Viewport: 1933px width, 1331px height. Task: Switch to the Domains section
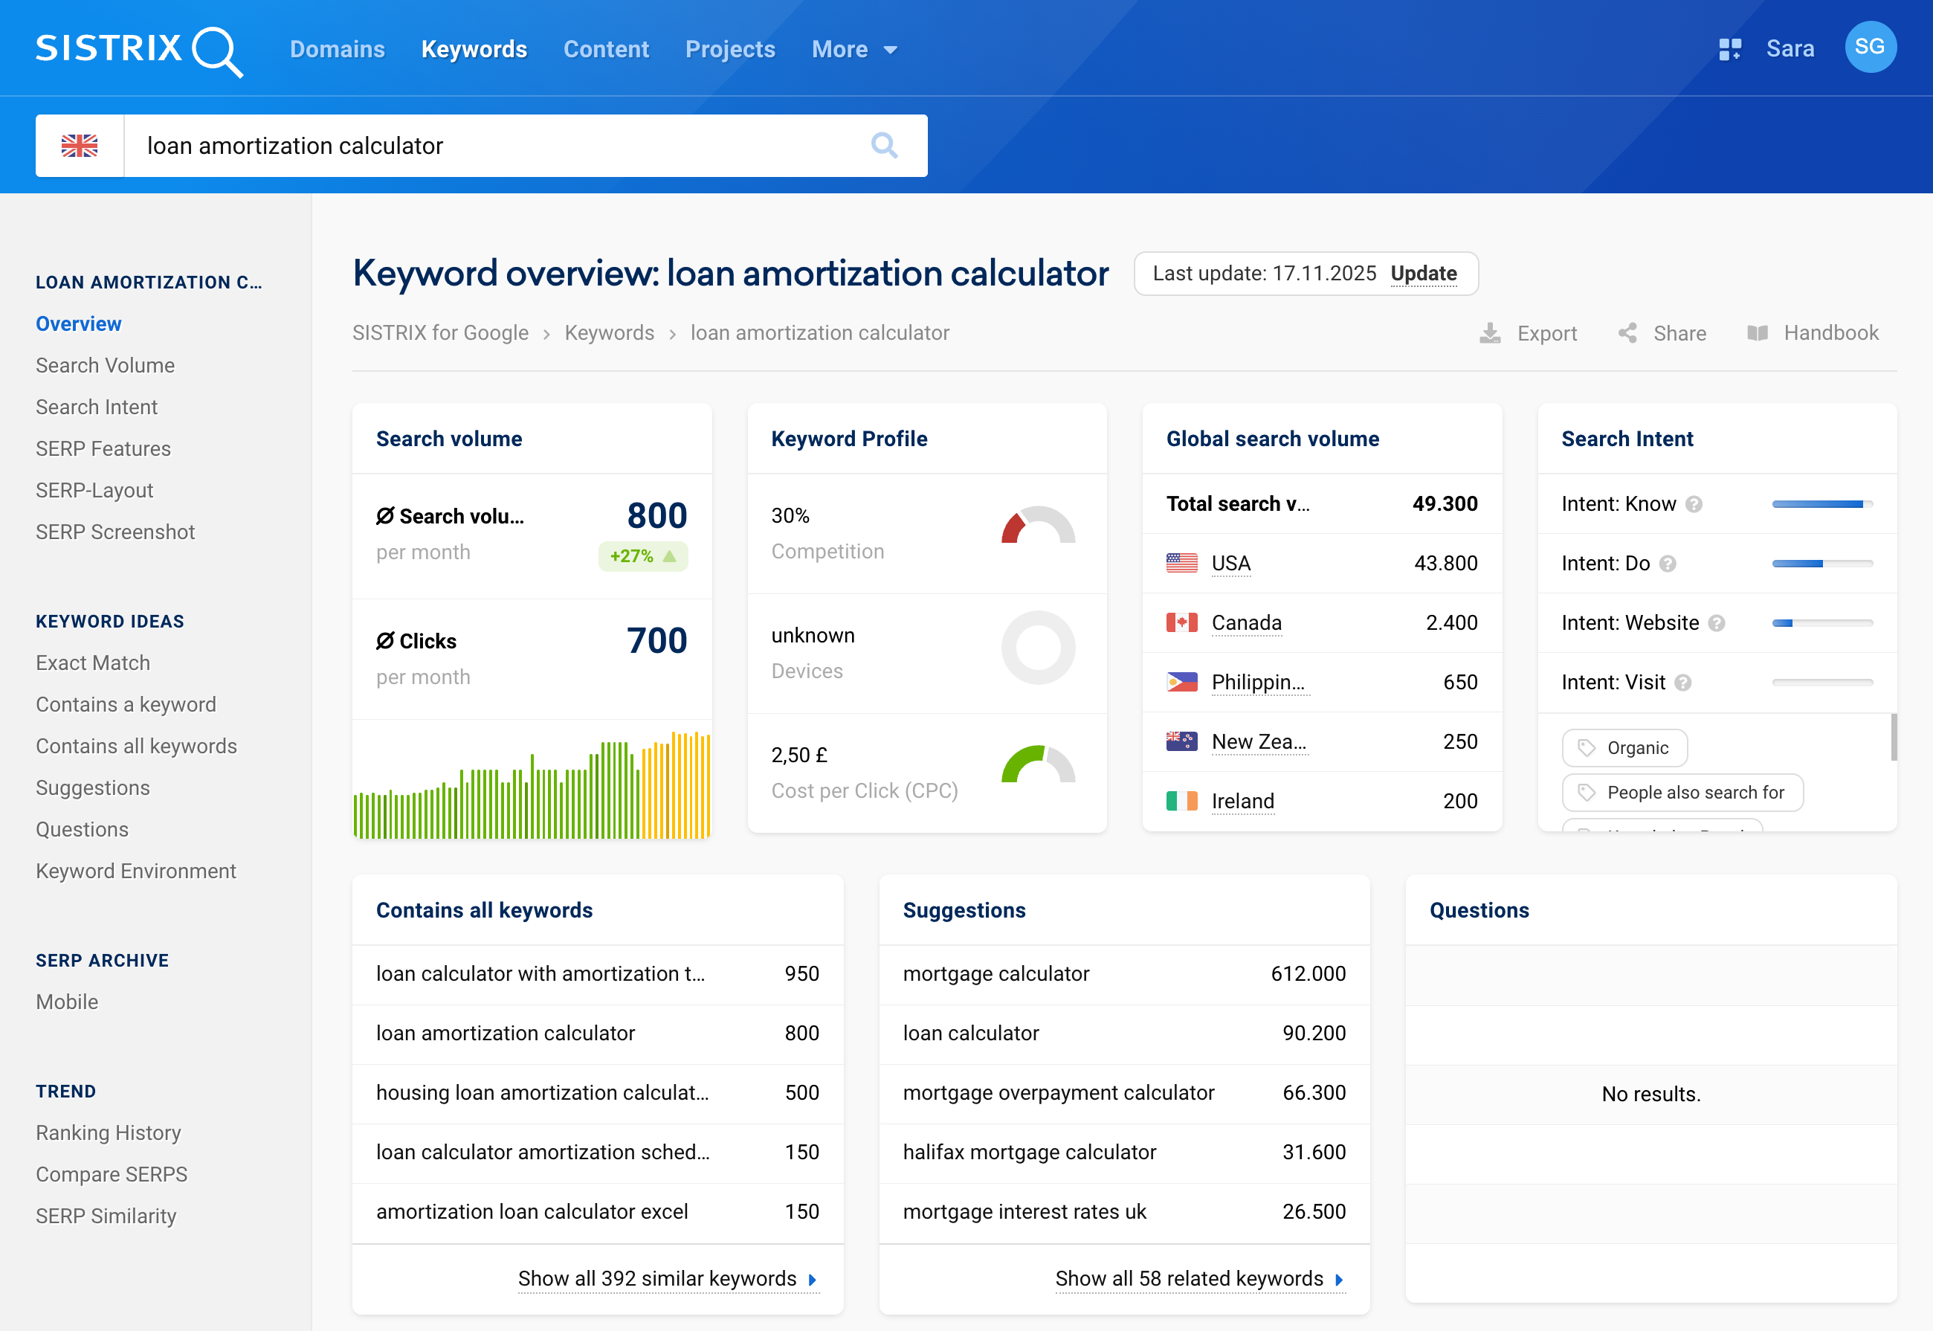pos(337,49)
